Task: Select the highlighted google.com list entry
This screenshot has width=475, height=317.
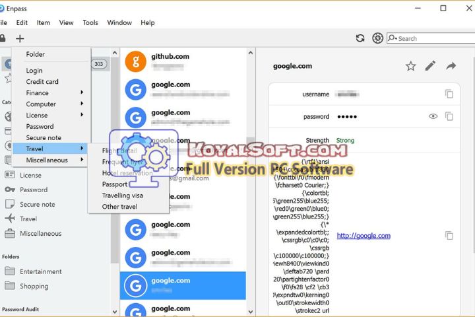Action: click(183, 285)
